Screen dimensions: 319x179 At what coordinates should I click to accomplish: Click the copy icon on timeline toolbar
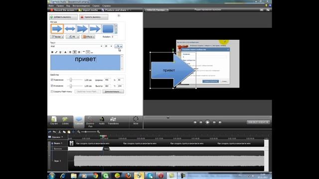coord(64,132)
